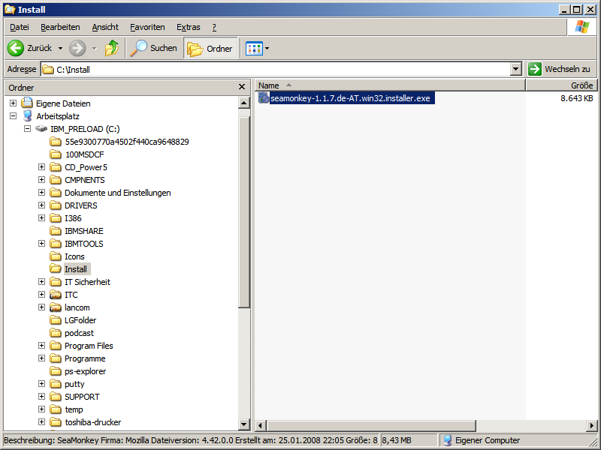Image resolution: width=601 pixels, height=450 pixels.
Task: Click the seamonkey installer file icon
Action: pos(264,98)
